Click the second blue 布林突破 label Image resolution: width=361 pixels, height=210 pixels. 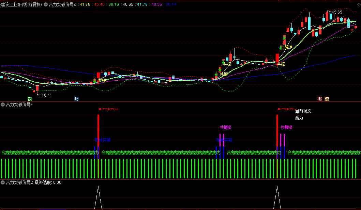point(224,140)
